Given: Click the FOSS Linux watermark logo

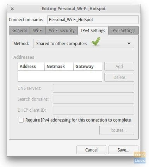Looking at the screenshot, I should coord(139,157).
